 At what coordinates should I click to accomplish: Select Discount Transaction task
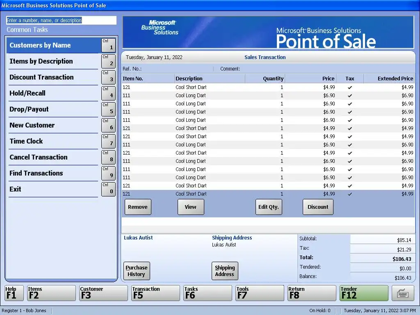point(53,77)
